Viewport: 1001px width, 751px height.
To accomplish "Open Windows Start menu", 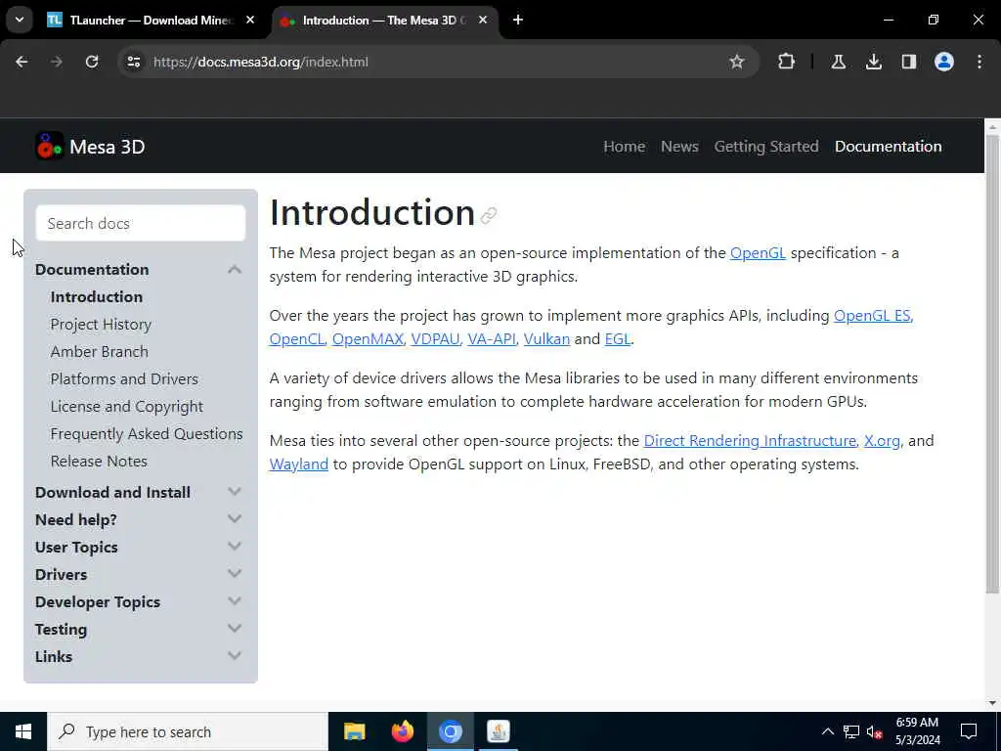I will pyautogui.click(x=23, y=731).
